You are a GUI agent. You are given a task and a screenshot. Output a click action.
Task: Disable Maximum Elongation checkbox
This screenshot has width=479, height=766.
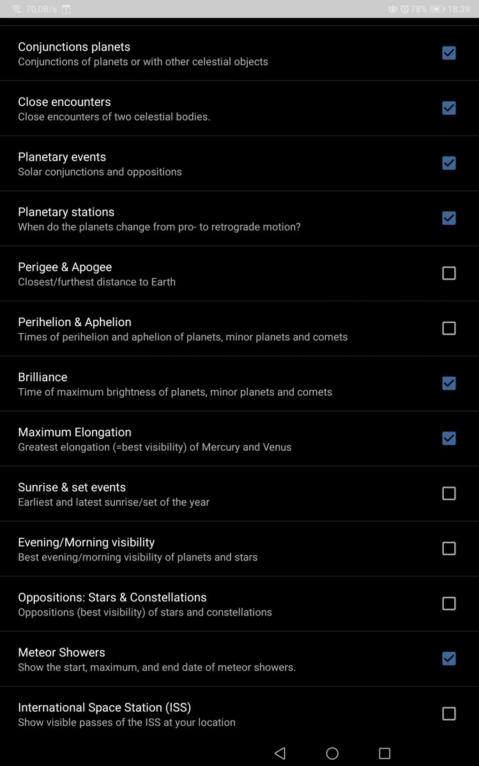click(449, 438)
